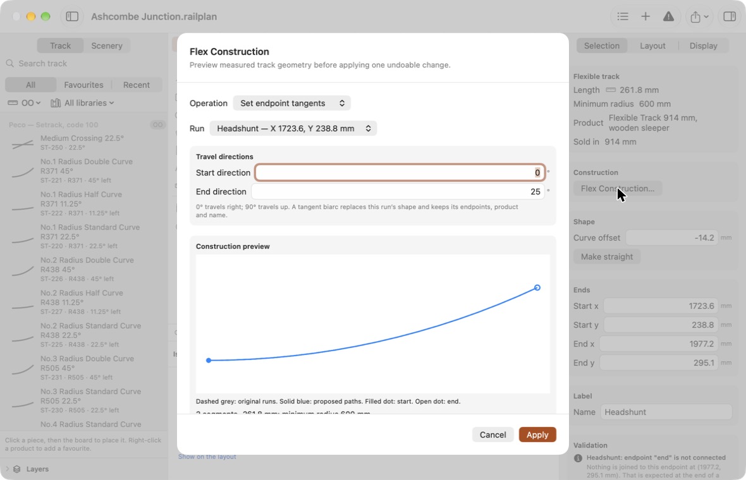Switch to the Track tab
The width and height of the screenshot is (746, 480).
61,45
